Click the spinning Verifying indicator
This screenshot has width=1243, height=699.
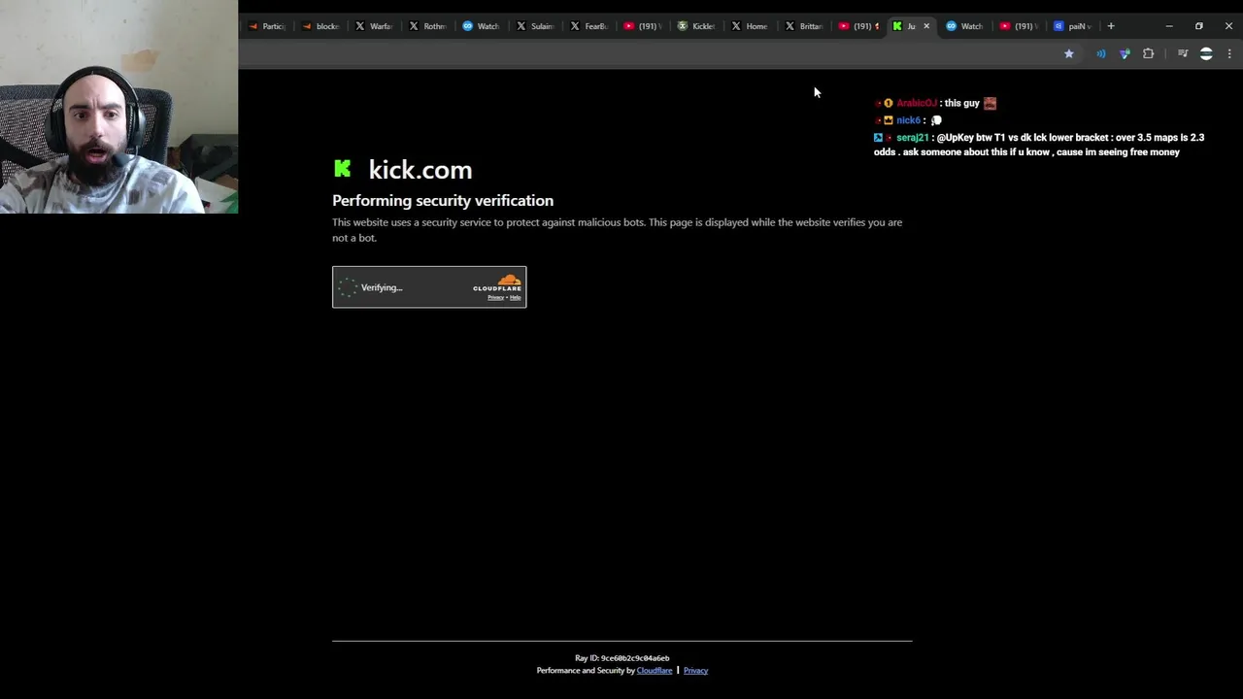tap(347, 287)
